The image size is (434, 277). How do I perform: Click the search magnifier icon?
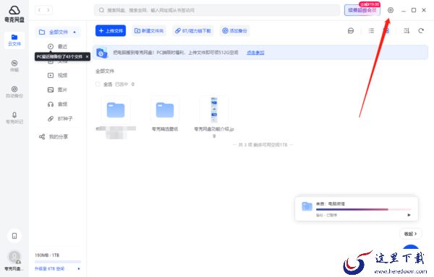[101, 10]
